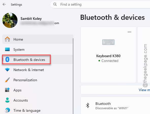Screen dimensions: 150x114
Task: Open Personalization settings
Action: 38,80
